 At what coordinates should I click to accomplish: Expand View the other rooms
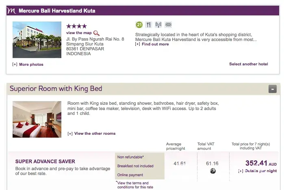coord(94,134)
